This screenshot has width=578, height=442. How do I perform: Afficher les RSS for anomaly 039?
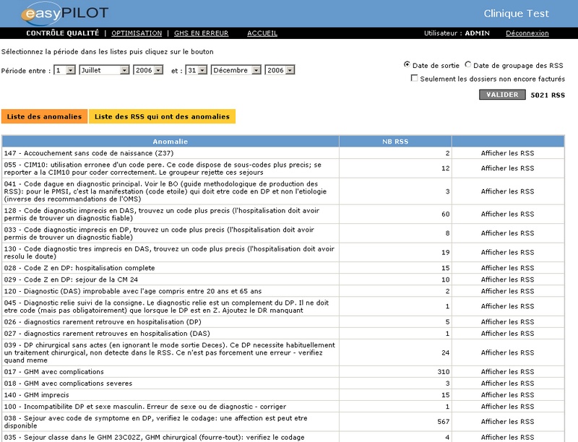[508, 353]
